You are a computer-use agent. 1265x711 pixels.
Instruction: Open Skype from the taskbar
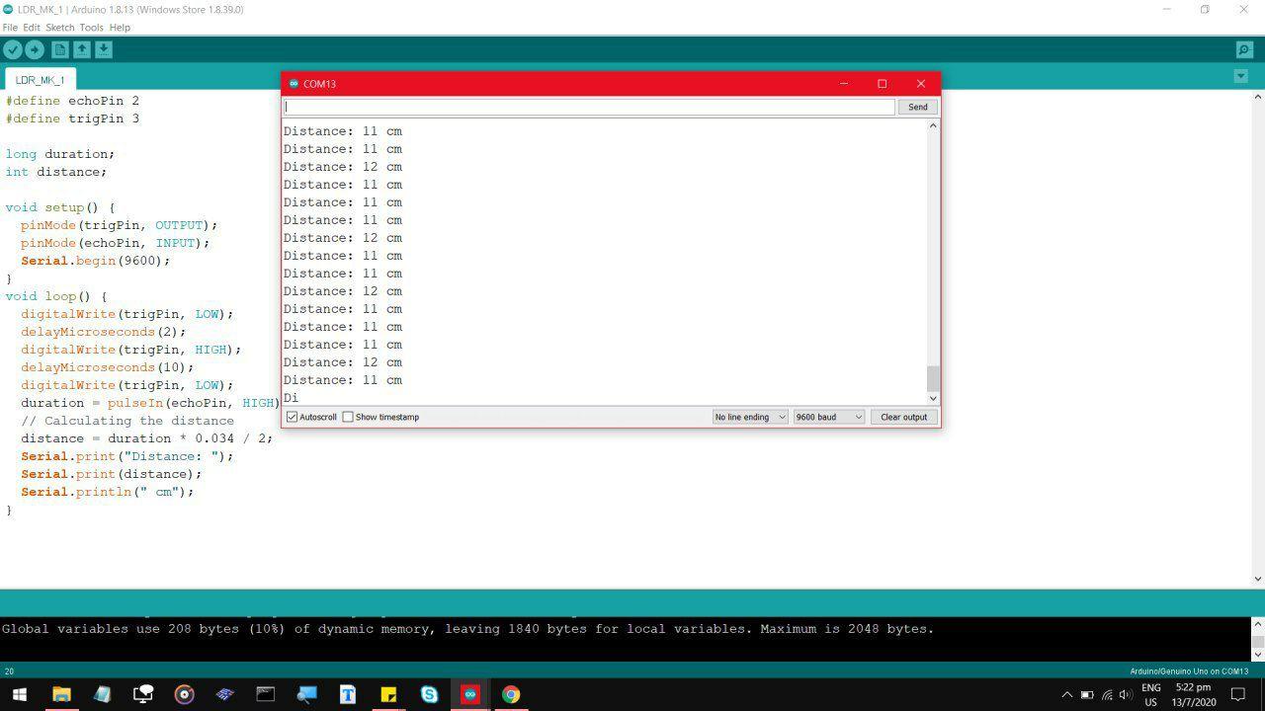tap(429, 694)
